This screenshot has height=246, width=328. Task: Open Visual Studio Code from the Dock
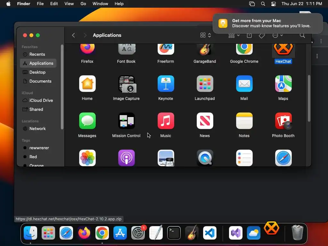pos(209,233)
